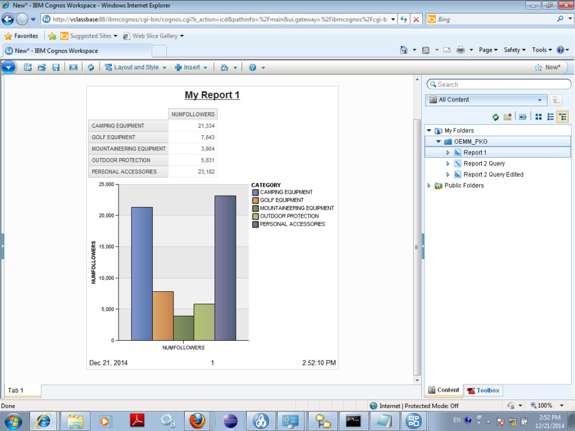Select Report 2 Query Edited item
The height and width of the screenshot is (431, 575).
coord(493,175)
